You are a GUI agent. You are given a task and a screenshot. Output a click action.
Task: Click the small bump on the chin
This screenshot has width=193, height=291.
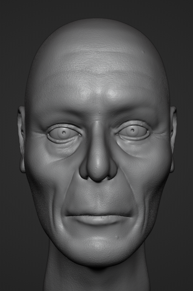[116, 237]
